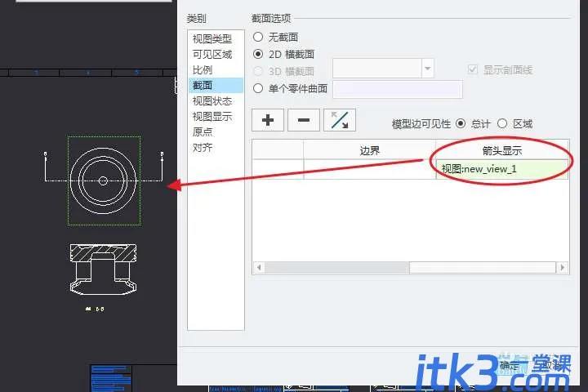Choose 区域 for model edge visibility
The width and height of the screenshot is (588, 392).
pyautogui.click(x=502, y=123)
